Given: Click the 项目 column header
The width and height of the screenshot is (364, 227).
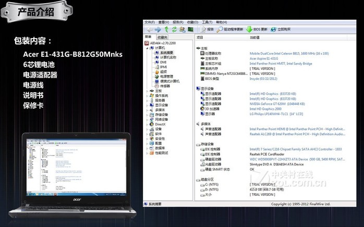Looking at the screenshot, I should tap(200, 37).
